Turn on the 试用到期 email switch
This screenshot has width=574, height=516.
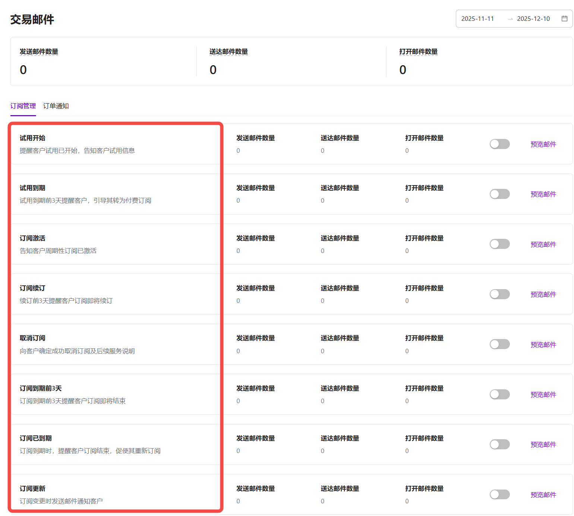(499, 194)
